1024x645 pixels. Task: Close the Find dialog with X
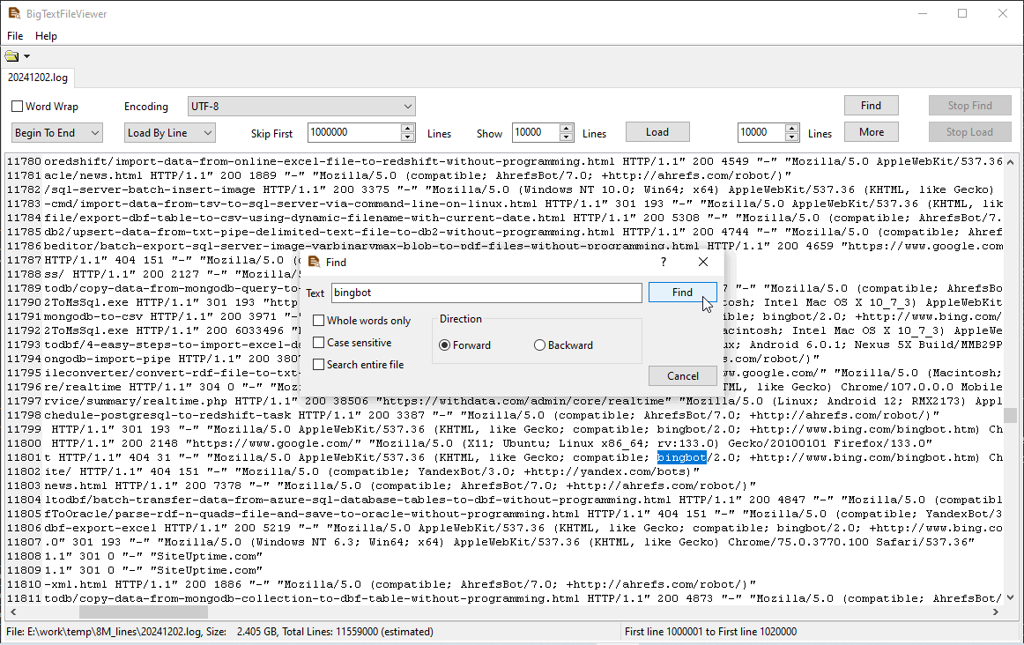[x=703, y=262]
